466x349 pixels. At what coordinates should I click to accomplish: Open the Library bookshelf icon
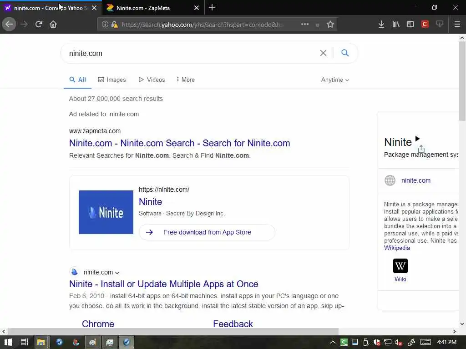[x=396, y=25]
